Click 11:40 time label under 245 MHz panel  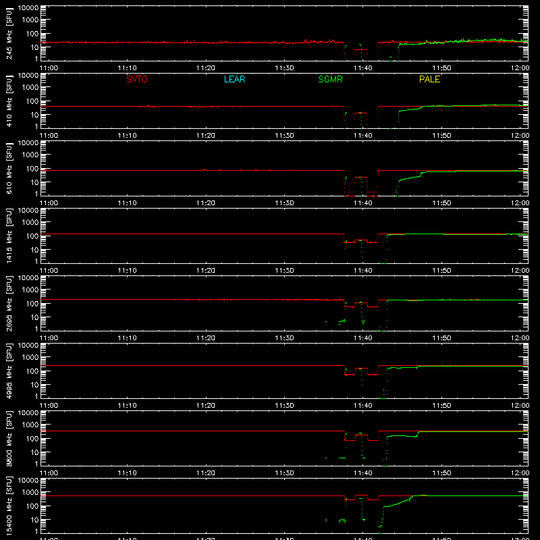pyautogui.click(x=363, y=68)
